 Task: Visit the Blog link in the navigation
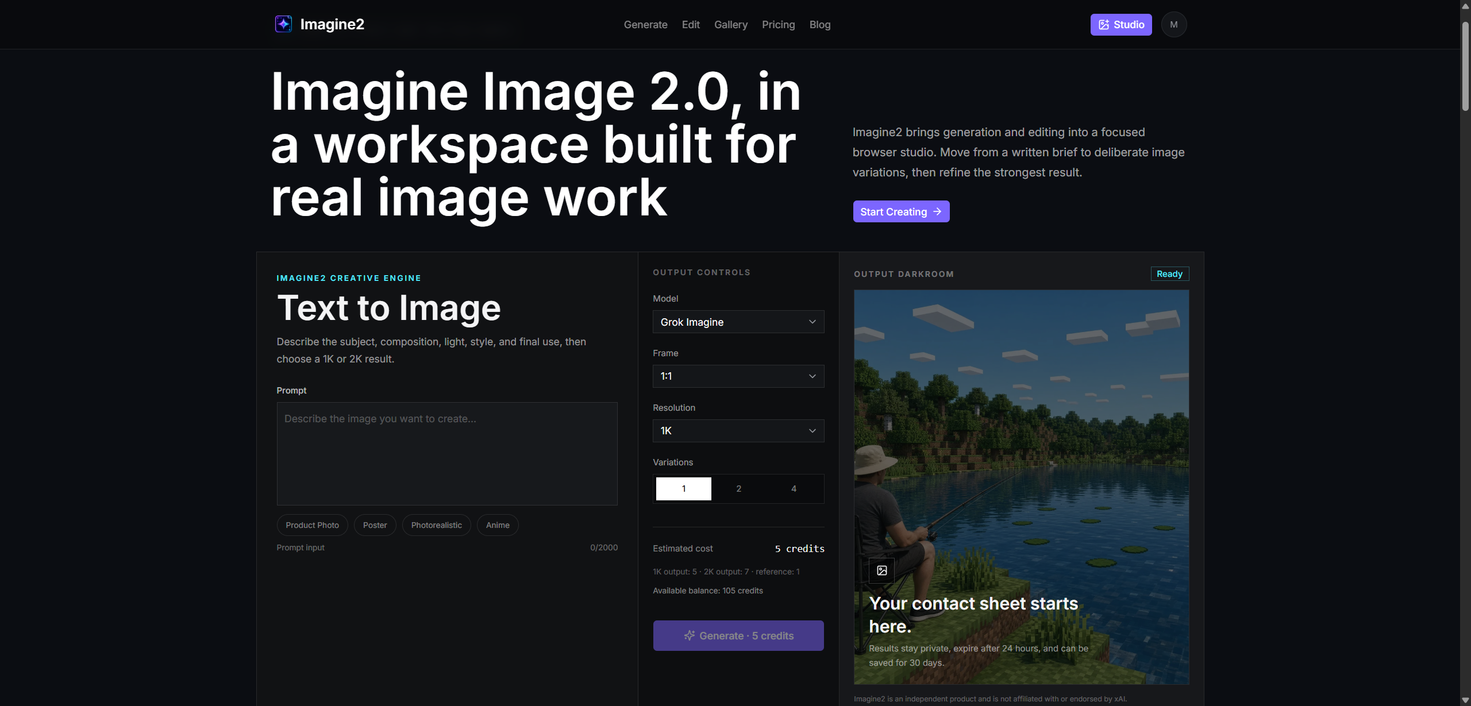(820, 25)
